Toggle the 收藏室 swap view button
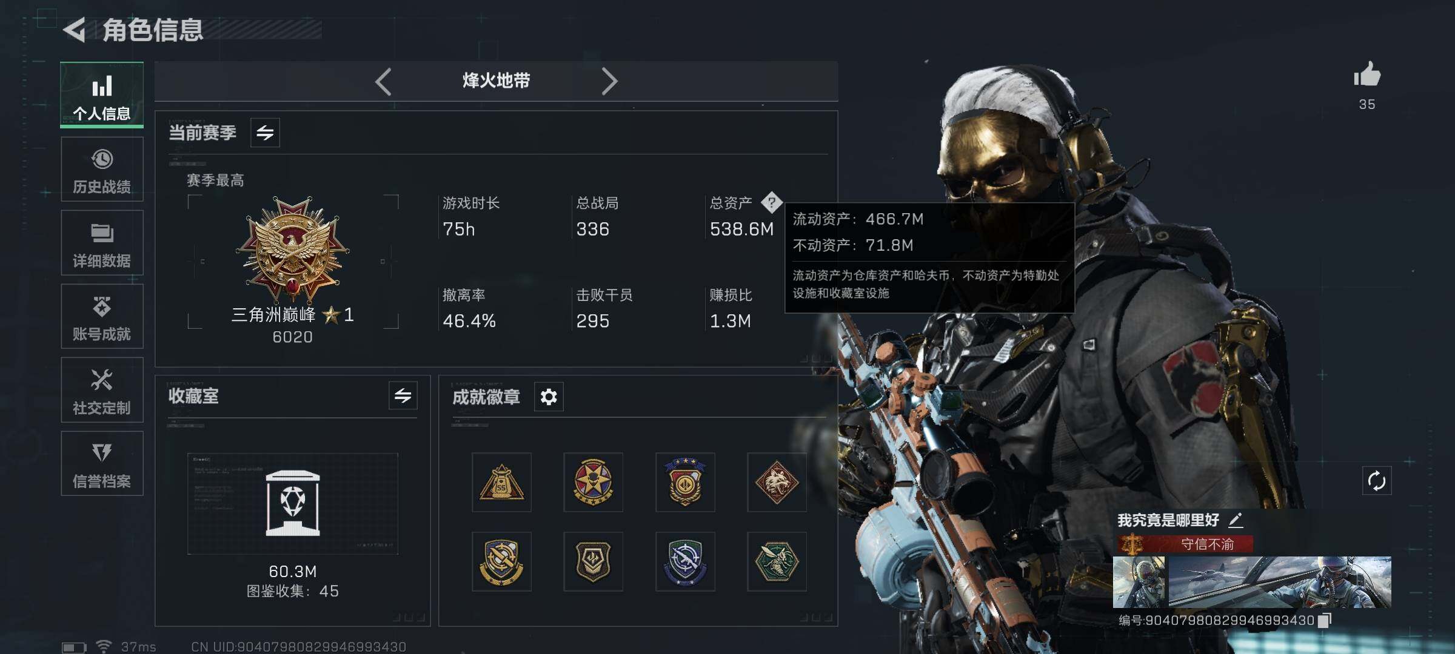This screenshot has width=1455, height=654. (403, 396)
